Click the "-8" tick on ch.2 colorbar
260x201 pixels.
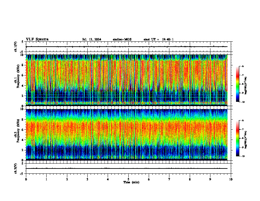coord(243,138)
